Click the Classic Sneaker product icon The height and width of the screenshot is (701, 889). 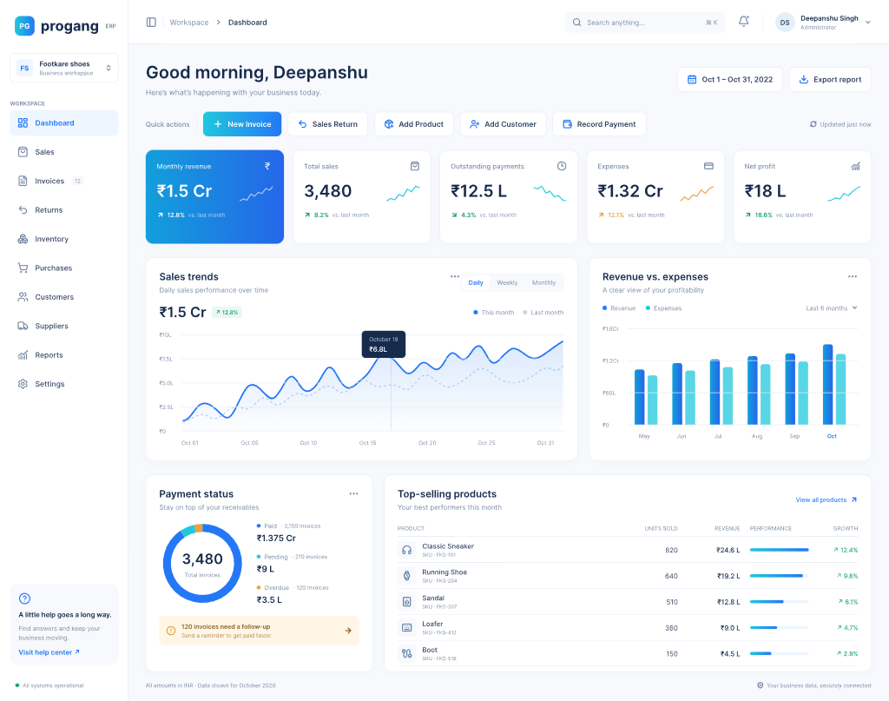coord(406,550)
